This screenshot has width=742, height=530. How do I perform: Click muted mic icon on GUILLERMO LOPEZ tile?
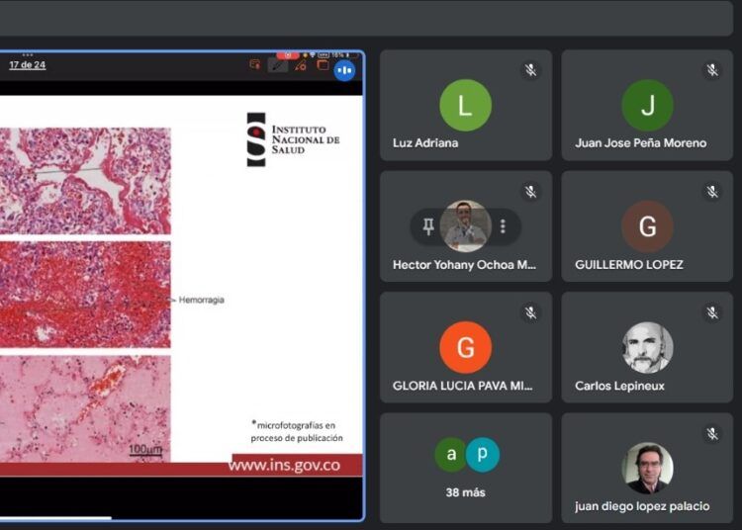tap(712, 192)
